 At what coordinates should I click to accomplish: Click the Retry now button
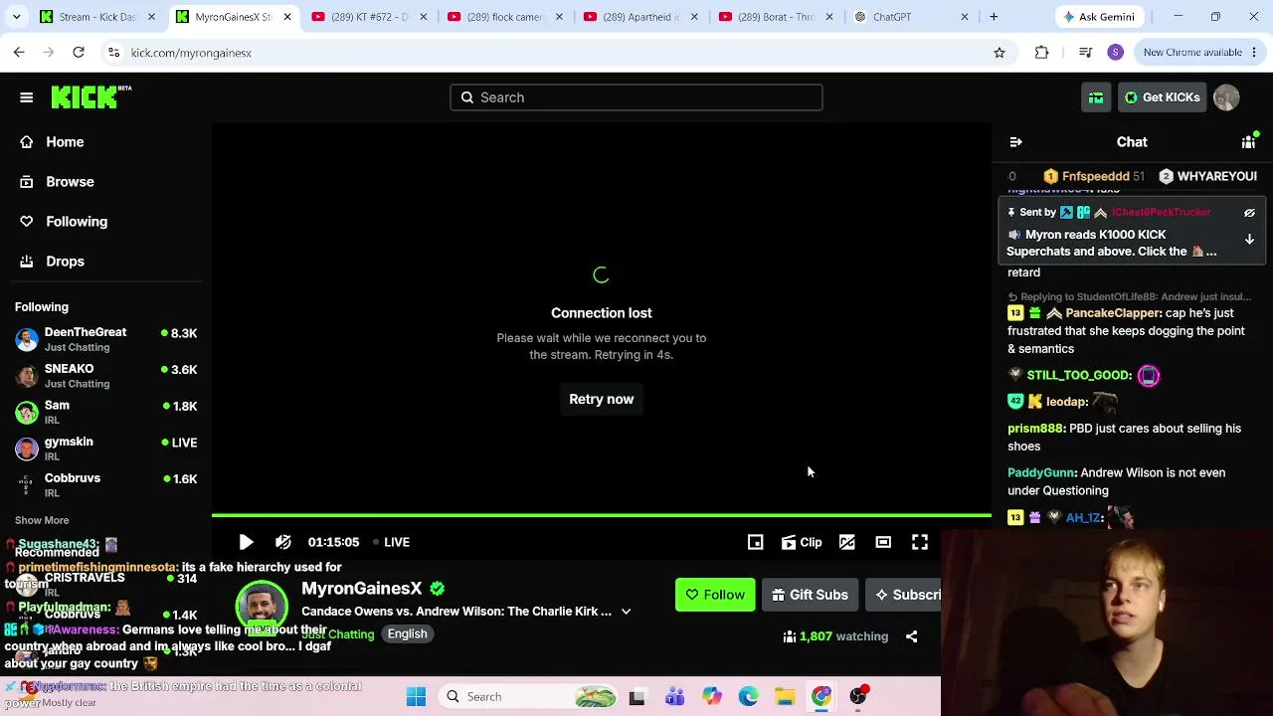click(602, 399)
